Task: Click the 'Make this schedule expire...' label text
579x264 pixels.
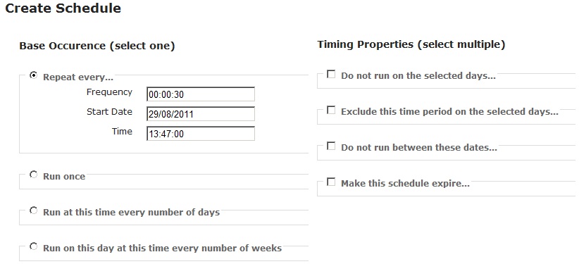Action: (x=405, y=184)
